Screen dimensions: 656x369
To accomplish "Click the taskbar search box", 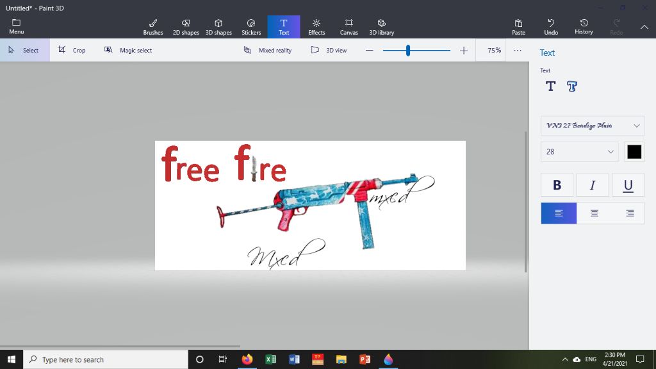I will click(106, 359).
